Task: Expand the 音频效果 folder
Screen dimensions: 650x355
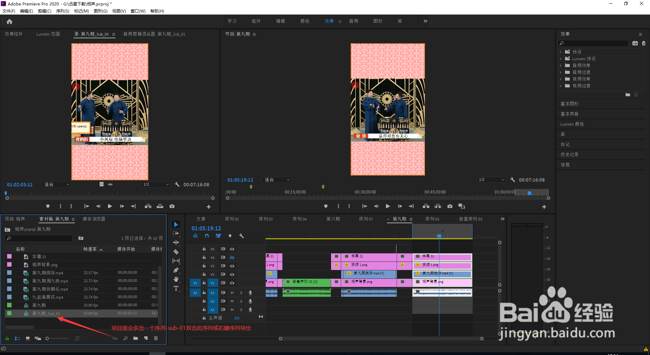Action: [561, 65]
